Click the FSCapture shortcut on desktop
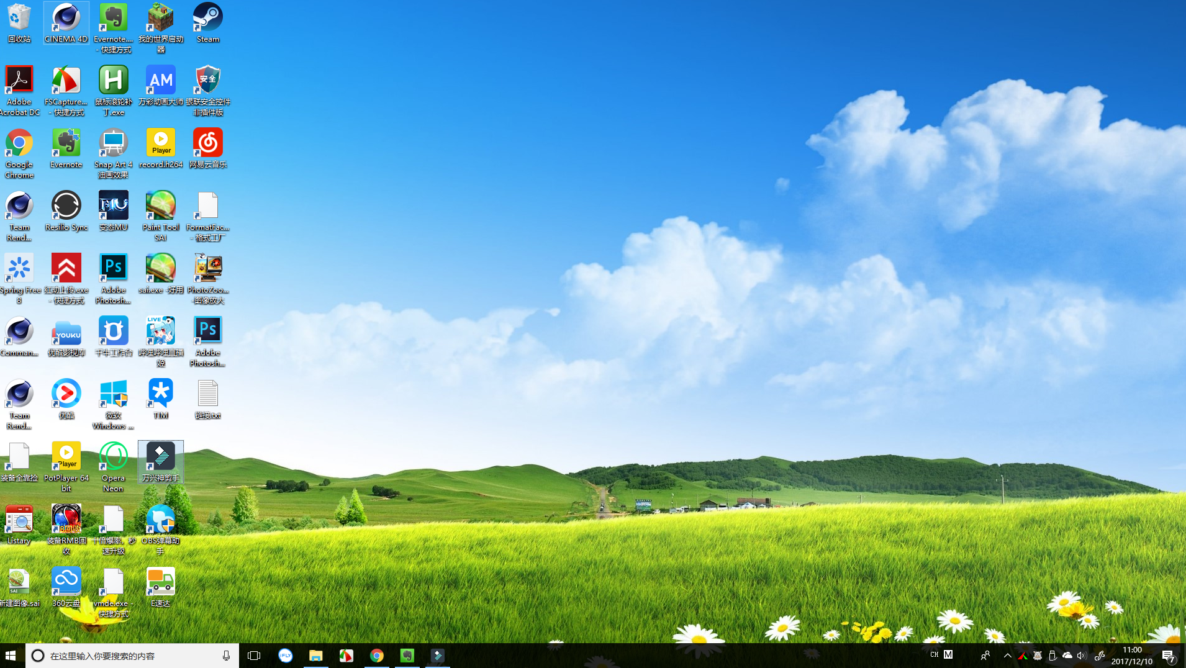1186x668 pixels. coord(66,91)
